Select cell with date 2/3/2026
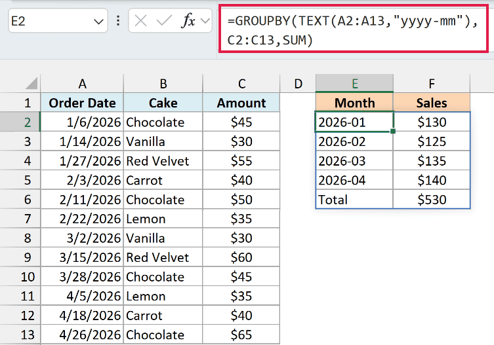 tap(82, 180)
